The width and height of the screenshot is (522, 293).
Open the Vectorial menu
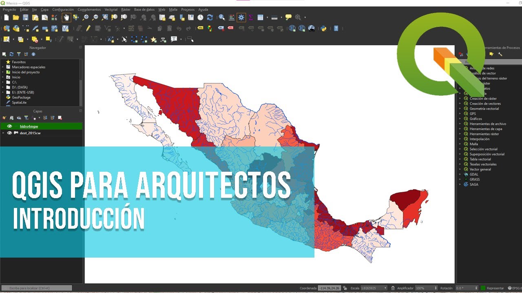111,9
